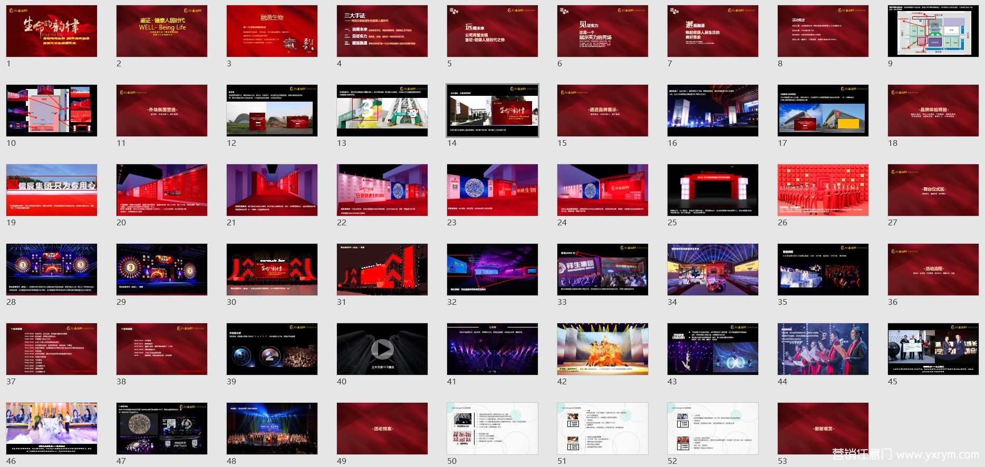Click slide 19 banner thumbnail

coord(52,190)
